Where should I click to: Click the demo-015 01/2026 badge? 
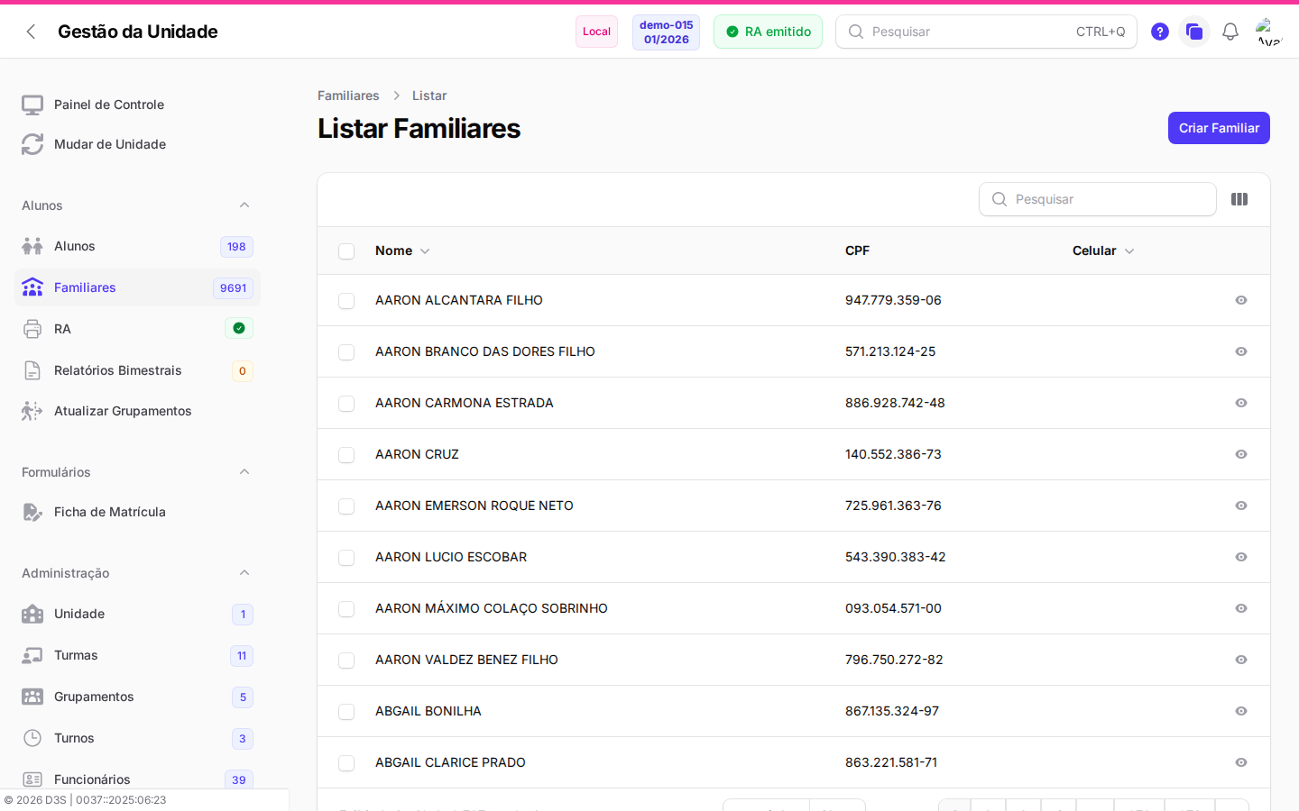pyautogui.click(x=666, y=32)
